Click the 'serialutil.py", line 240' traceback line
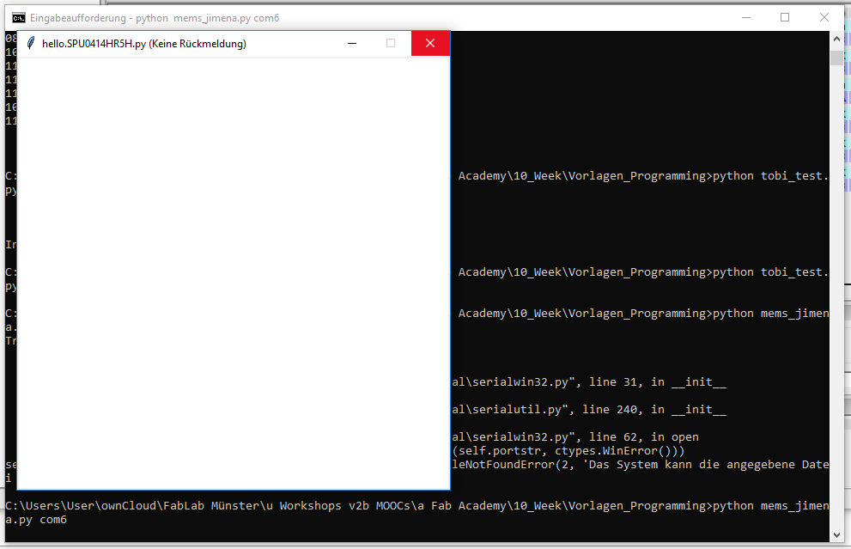 point(589,410)
